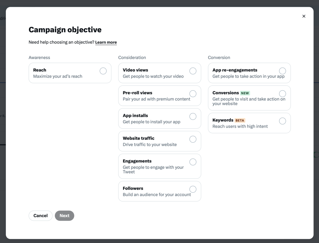Click the Reach card description text
Viewport: 319px width, 243px height.
tap(58, 76)
